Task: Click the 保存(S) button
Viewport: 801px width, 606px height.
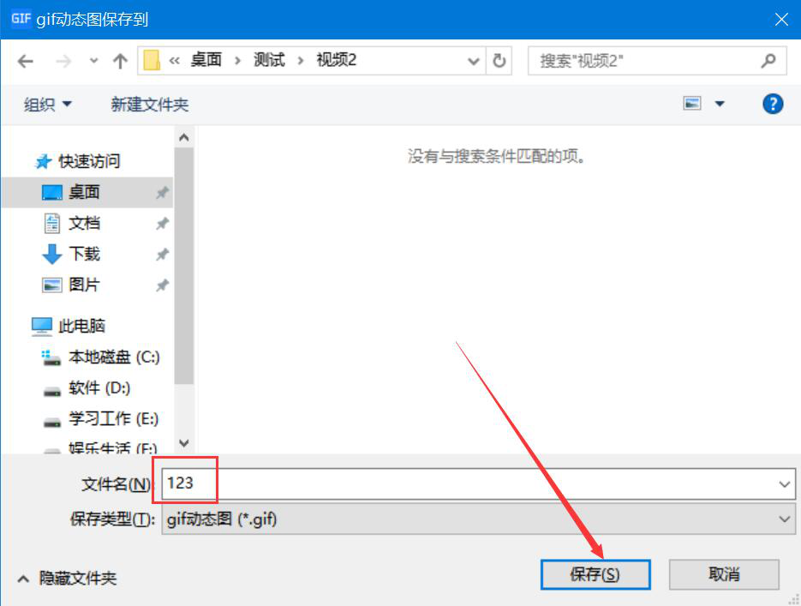Action: click(595, 574)
